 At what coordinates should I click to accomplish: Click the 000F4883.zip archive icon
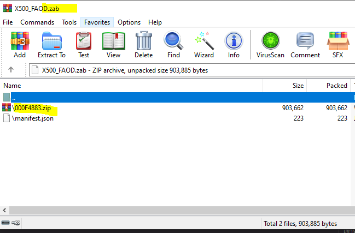7,107
